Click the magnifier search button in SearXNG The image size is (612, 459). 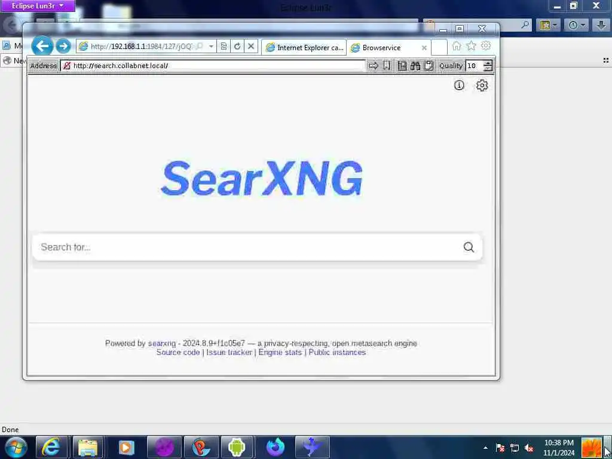[469, 247]
